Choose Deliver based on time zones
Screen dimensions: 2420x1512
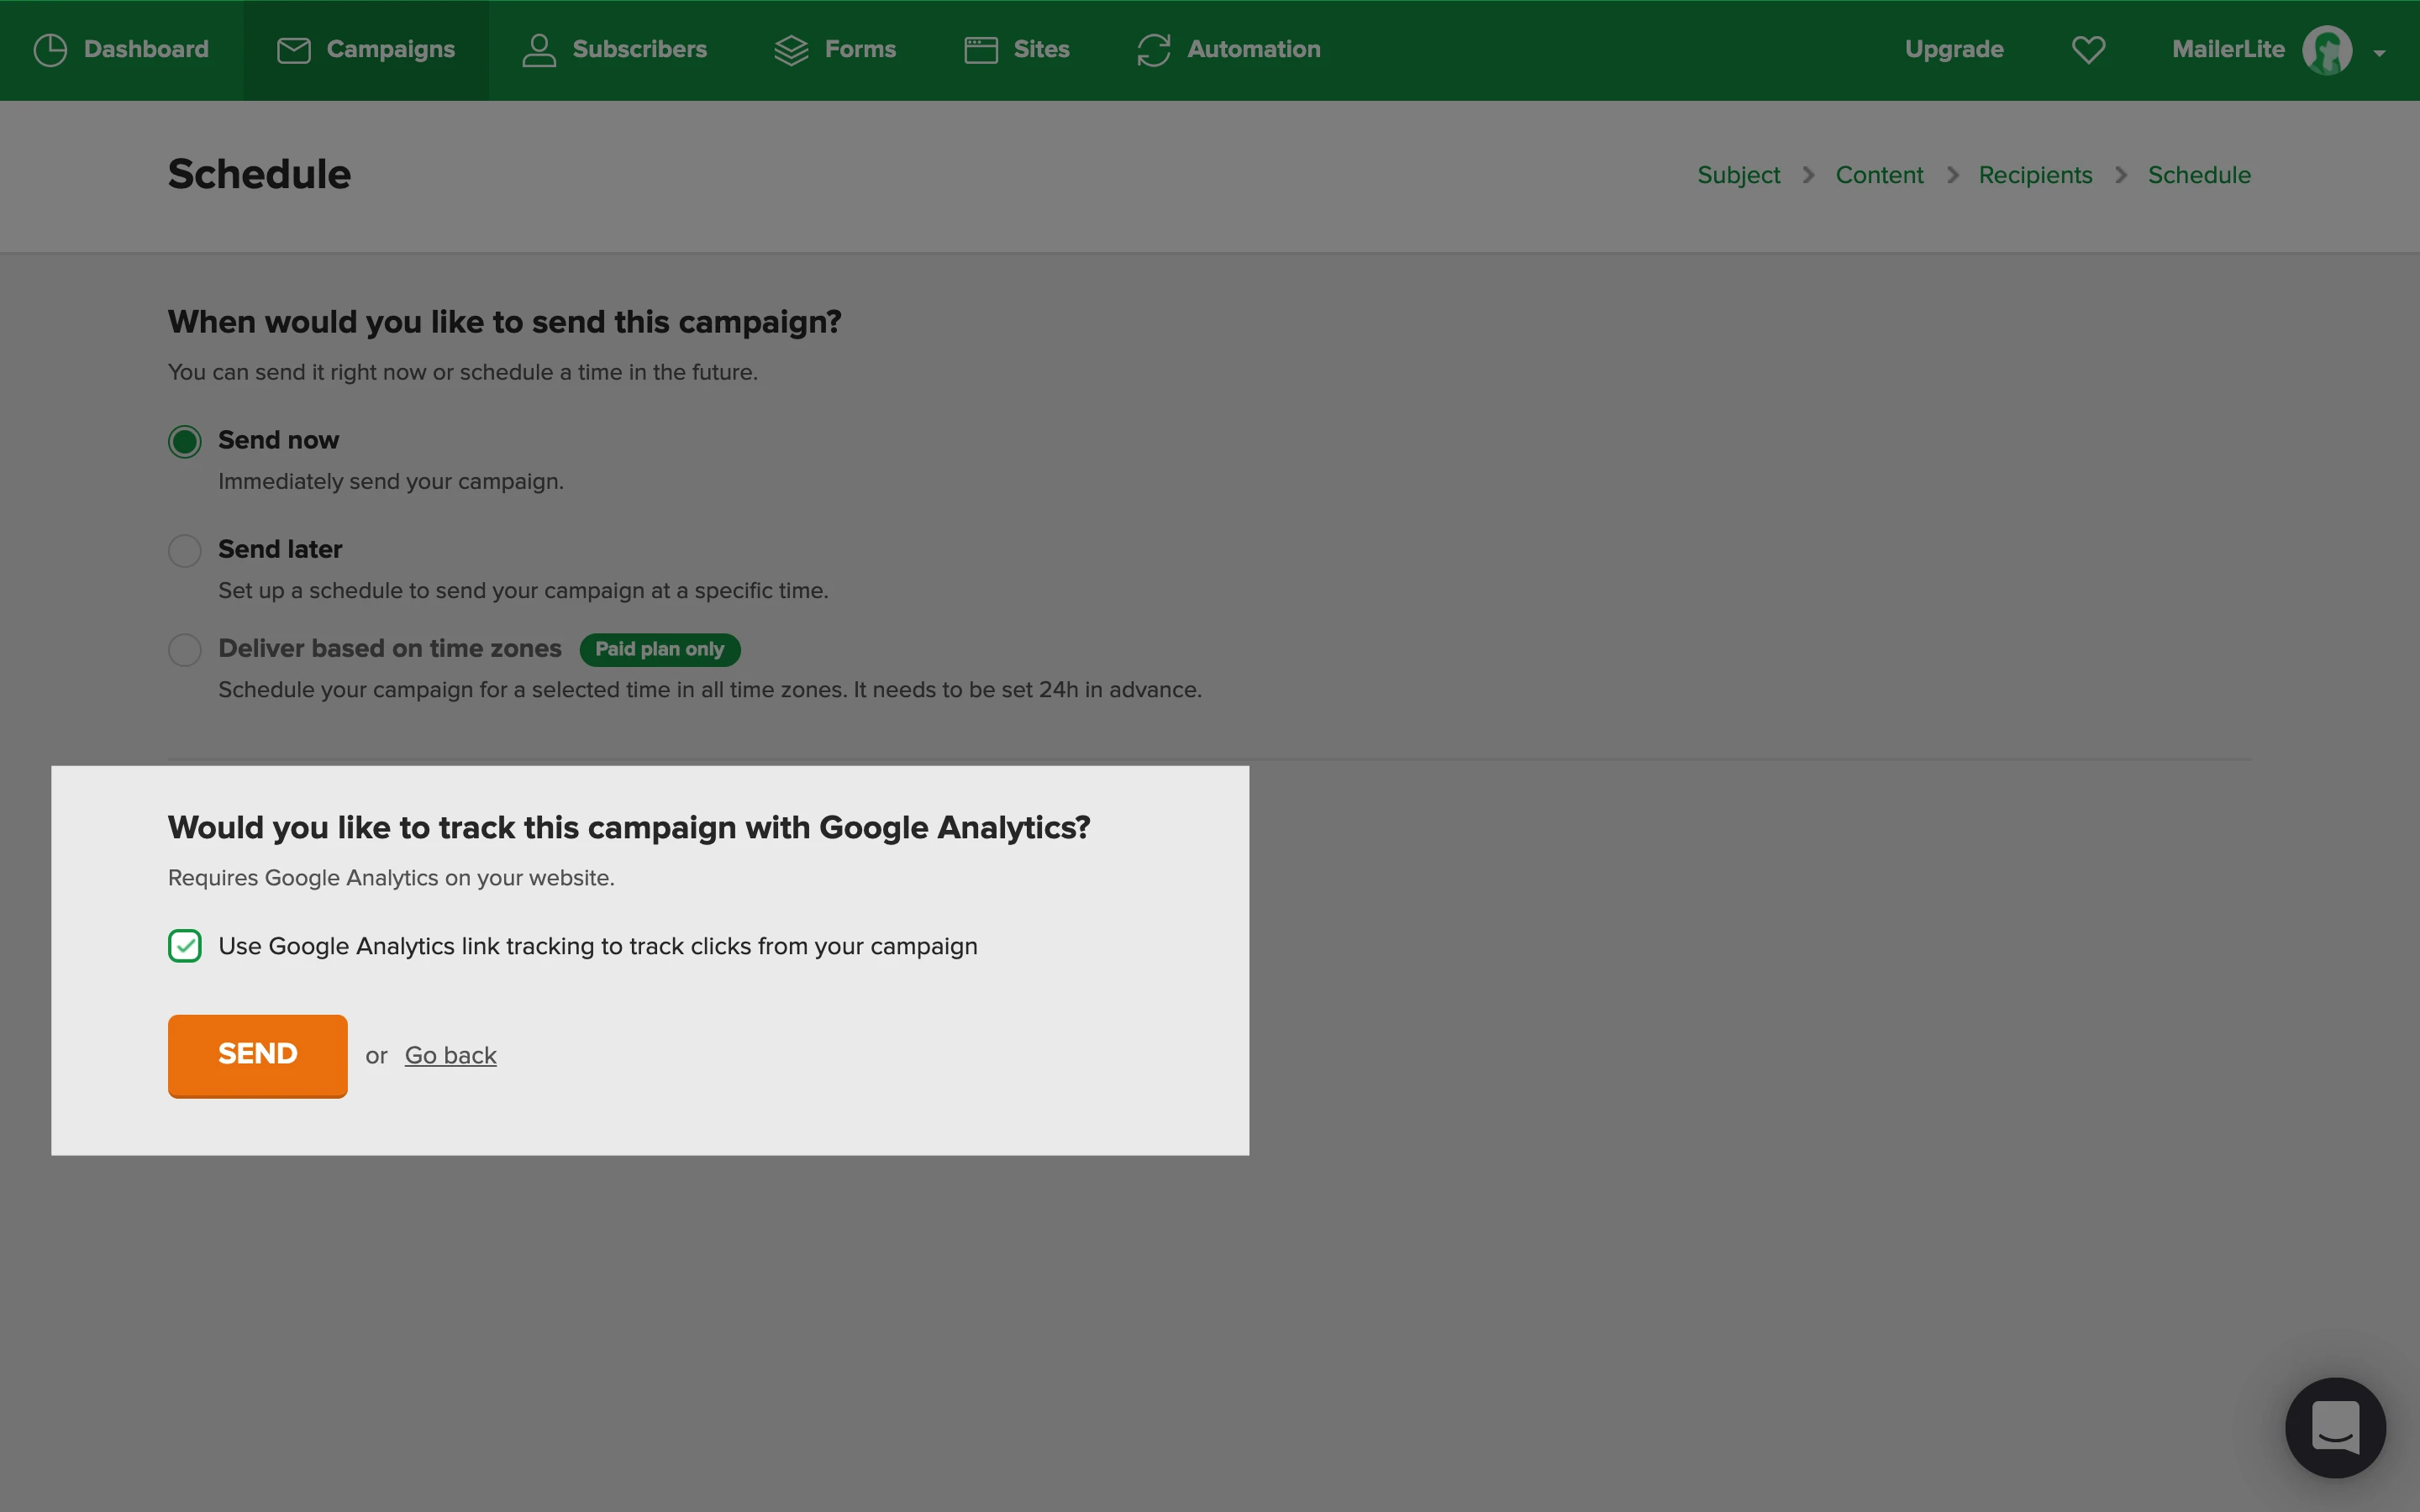(x=185, y=650)
